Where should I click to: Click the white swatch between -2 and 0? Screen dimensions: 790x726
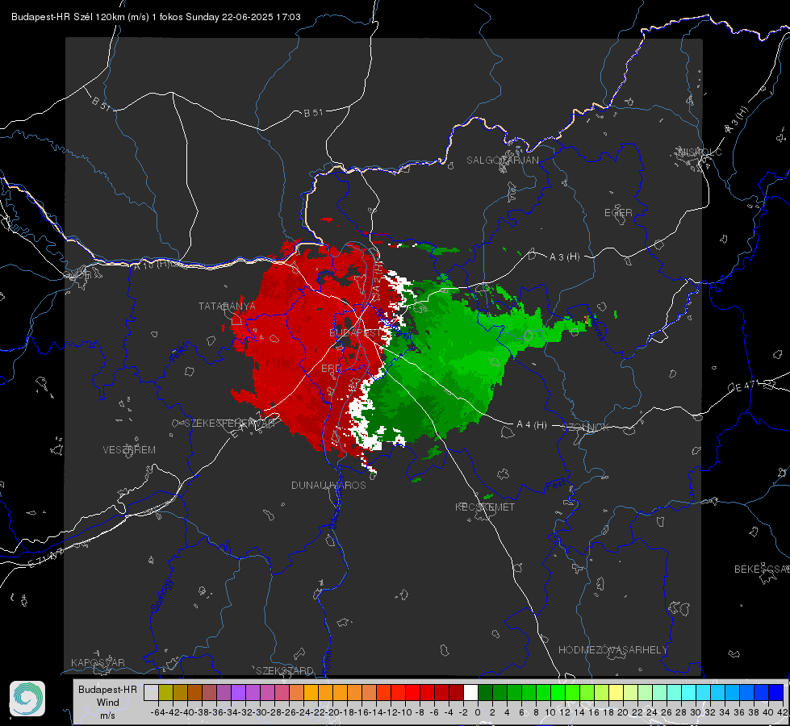point(470,693)
